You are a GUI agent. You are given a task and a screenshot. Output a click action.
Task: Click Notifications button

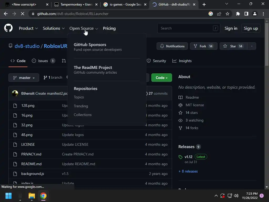(x=172, y=46)
